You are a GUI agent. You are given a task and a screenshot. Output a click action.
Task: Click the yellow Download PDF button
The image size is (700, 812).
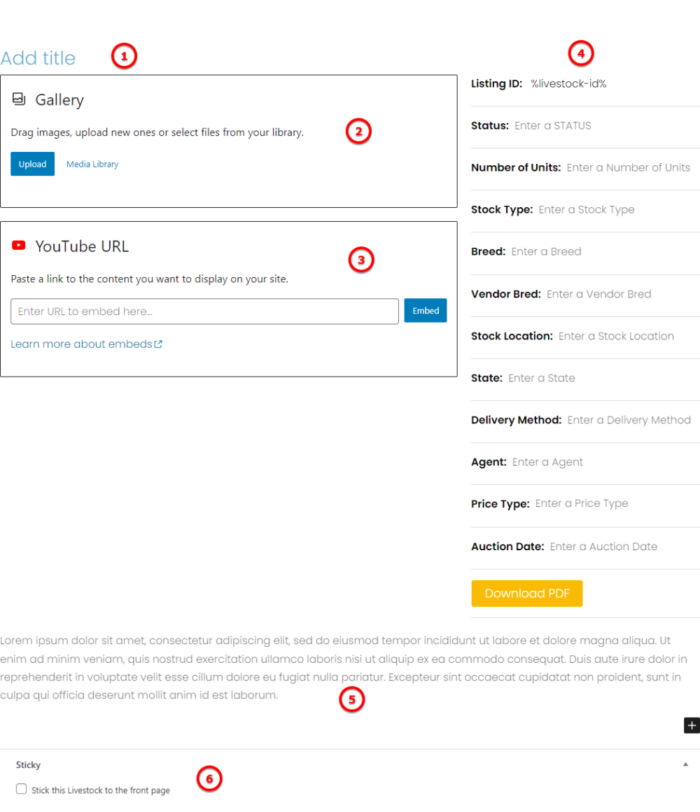point(526,594)
